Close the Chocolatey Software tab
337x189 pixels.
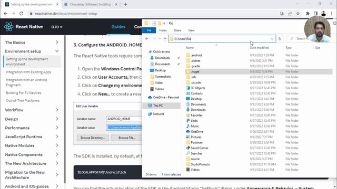[x=116, y=4]
